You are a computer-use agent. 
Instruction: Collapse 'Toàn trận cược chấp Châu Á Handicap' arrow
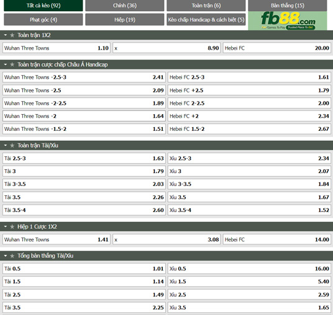coord(6,64)
